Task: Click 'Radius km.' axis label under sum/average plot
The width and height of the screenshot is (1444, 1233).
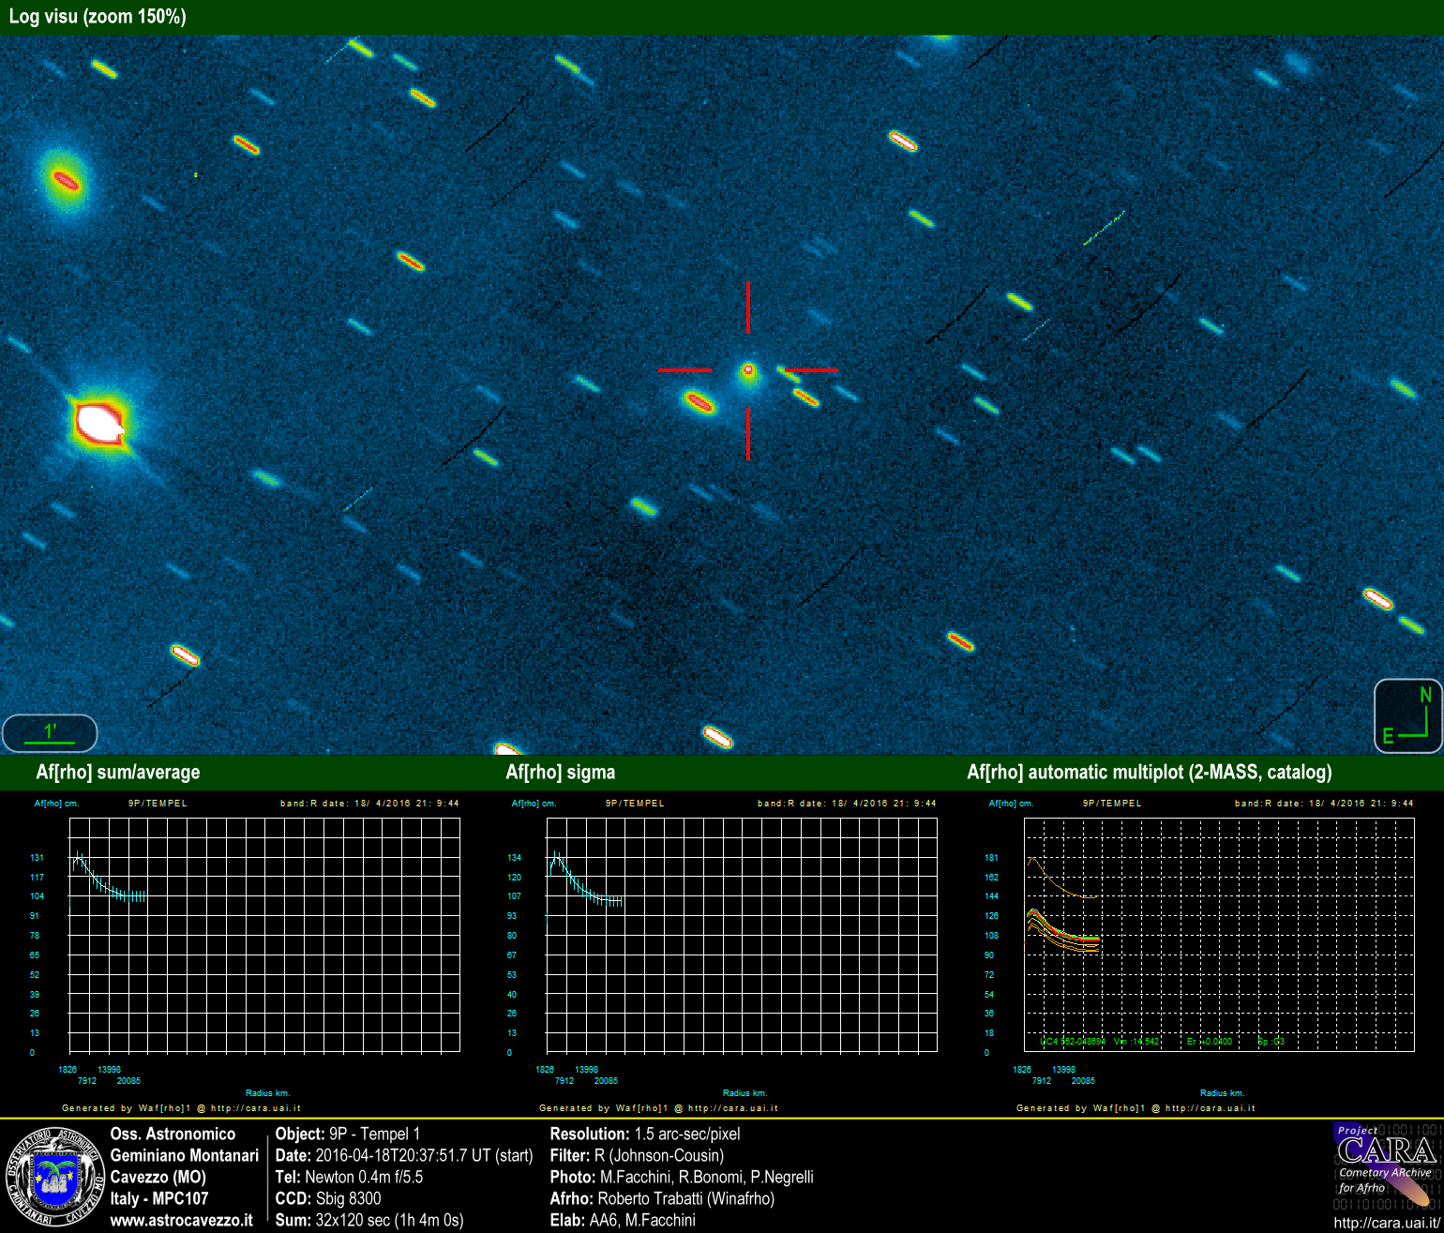Action: point(267,1093)
